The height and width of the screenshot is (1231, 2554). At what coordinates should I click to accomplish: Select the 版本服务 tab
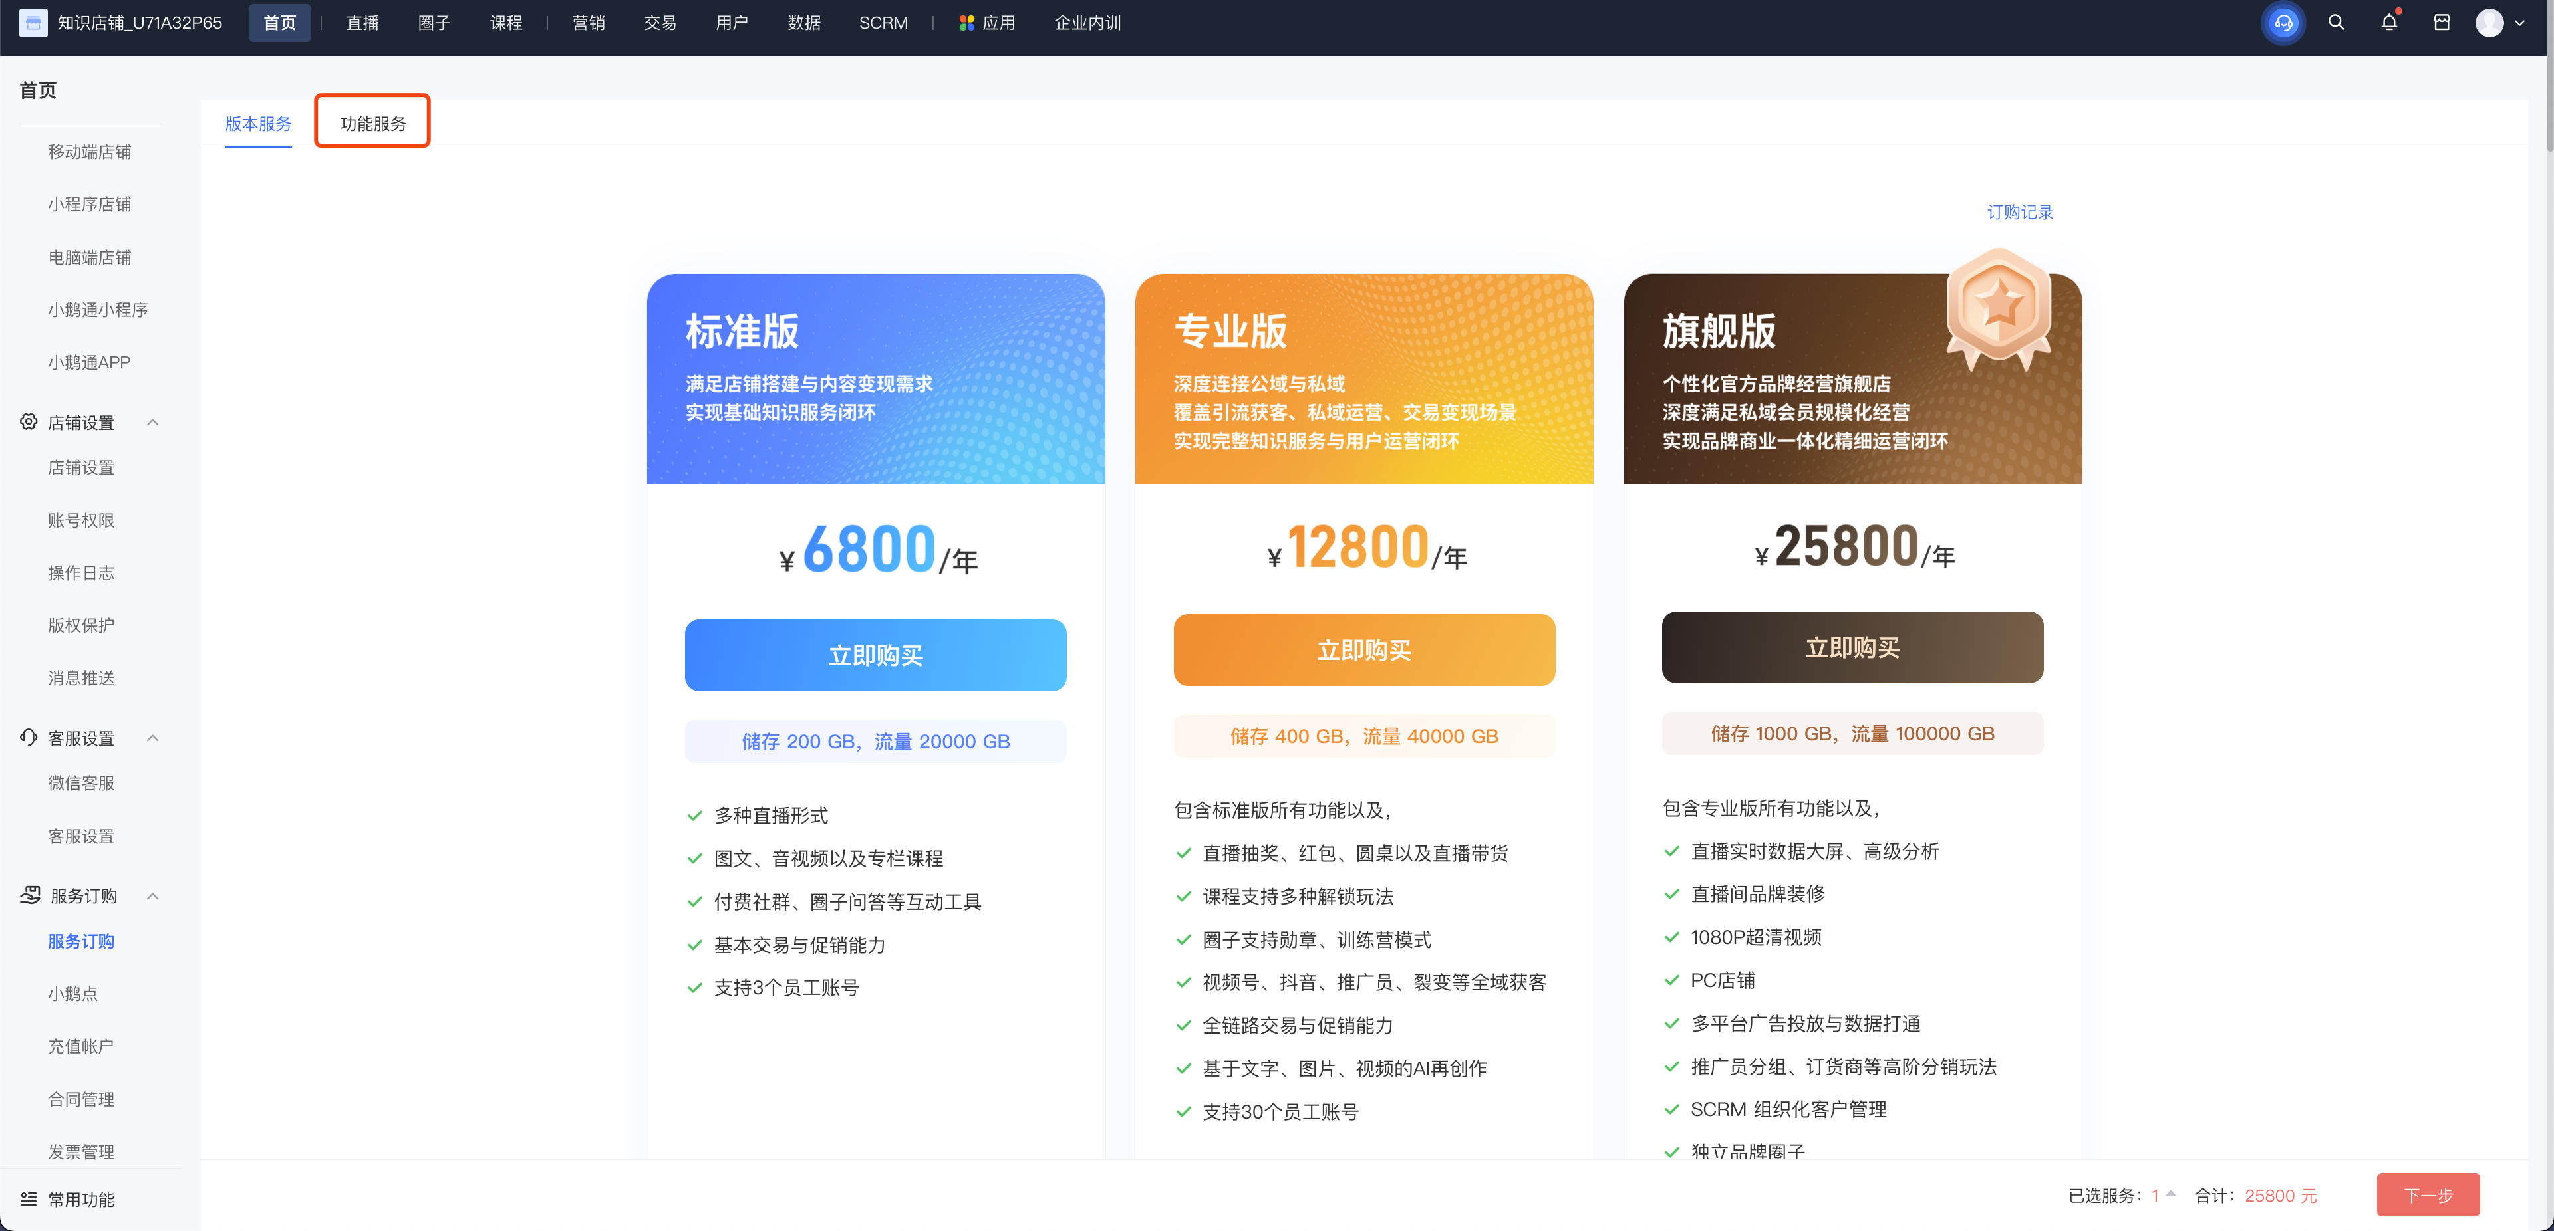258,123
